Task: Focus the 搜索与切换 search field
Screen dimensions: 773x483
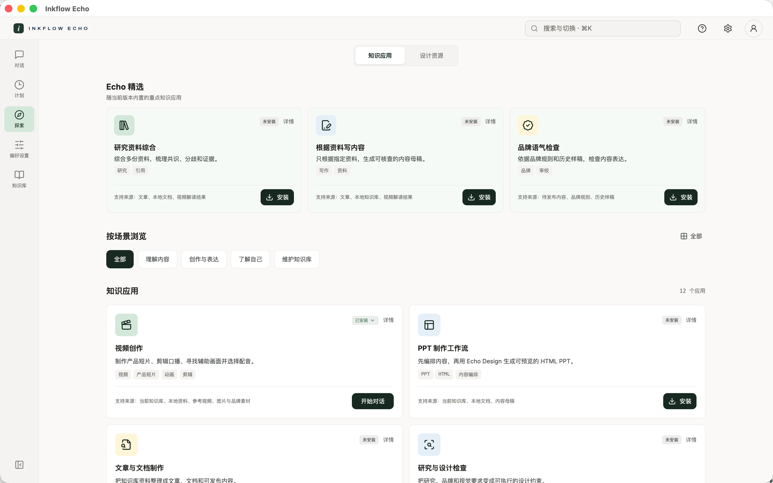Action: coord(602,28)
